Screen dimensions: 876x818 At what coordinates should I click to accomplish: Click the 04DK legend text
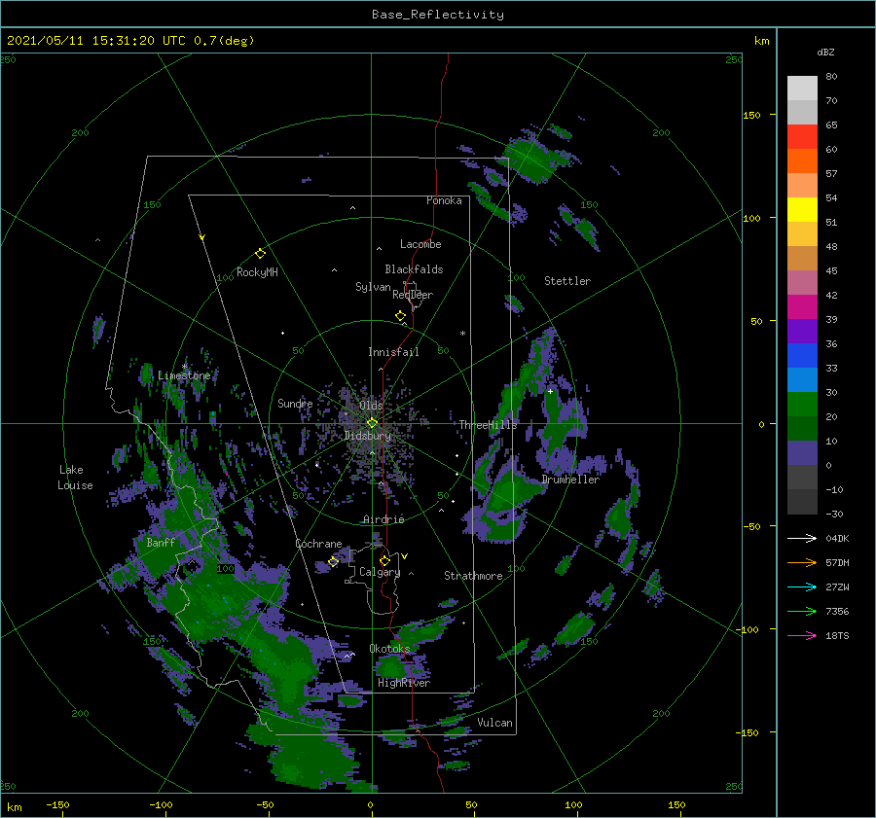tap(837, 538)
